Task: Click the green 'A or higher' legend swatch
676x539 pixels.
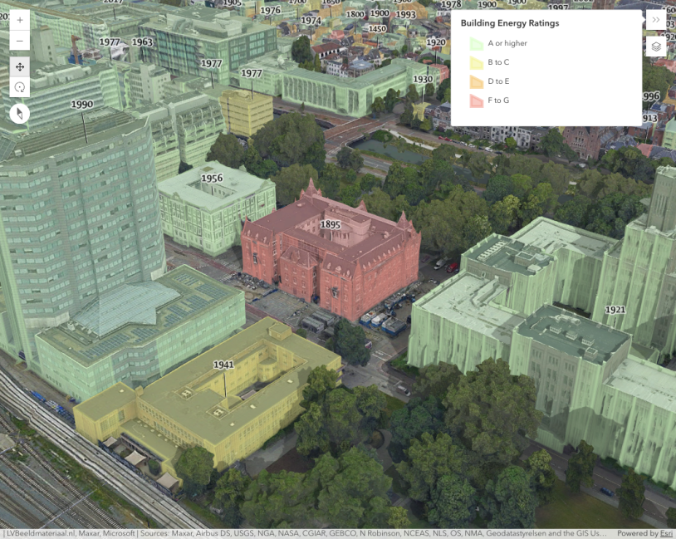Action: pyautogui.click(x=476, y=43)
